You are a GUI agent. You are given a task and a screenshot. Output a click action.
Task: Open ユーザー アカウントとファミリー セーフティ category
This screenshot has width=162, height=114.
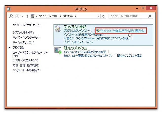click(30, 54)
